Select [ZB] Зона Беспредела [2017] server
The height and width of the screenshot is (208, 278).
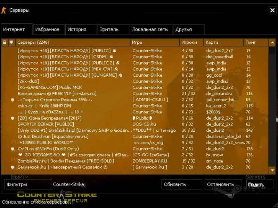pyautogui.click(x=135, y=118)
